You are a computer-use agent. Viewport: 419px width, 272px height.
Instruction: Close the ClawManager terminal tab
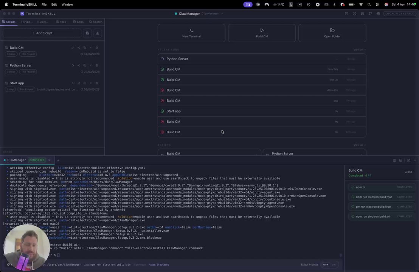point(49,160)
